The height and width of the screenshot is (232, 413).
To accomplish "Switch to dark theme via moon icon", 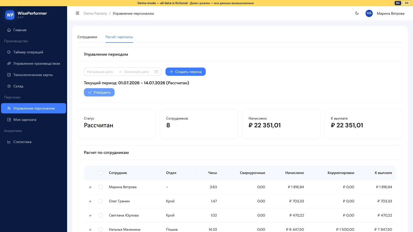I will [x=357, y=13].
